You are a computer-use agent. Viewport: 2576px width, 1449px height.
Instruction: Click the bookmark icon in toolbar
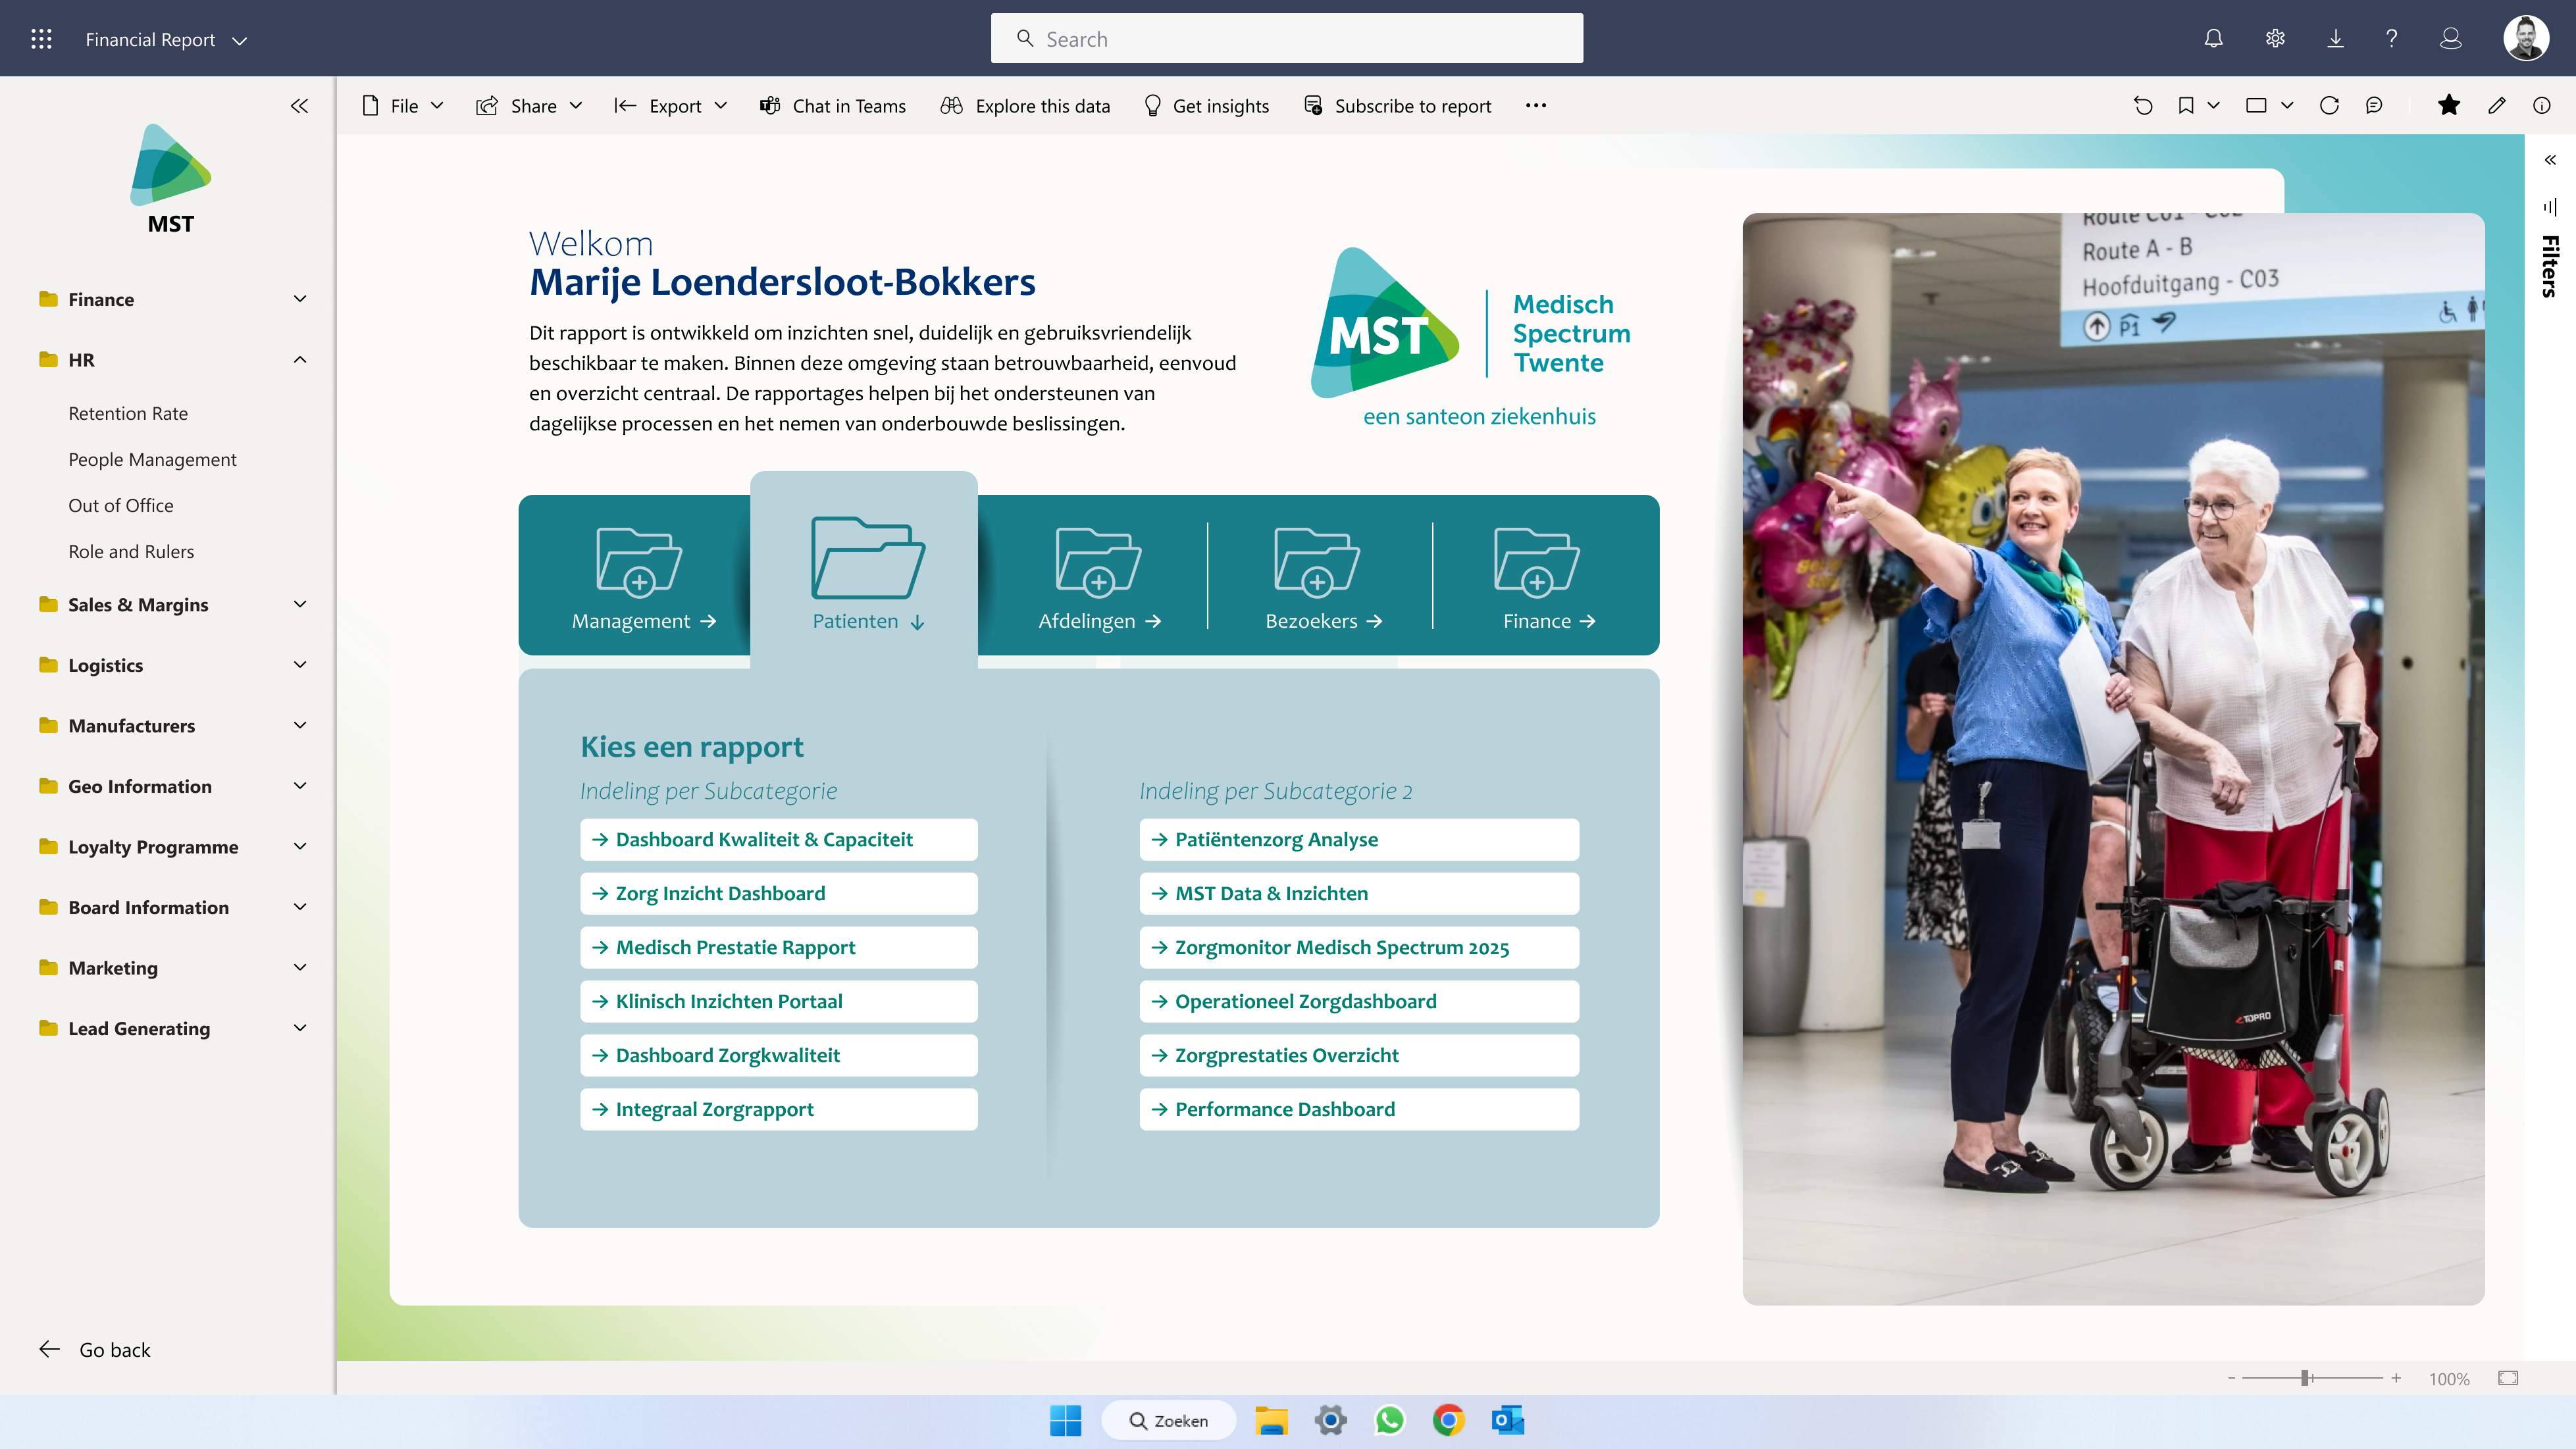(2186, 106)
